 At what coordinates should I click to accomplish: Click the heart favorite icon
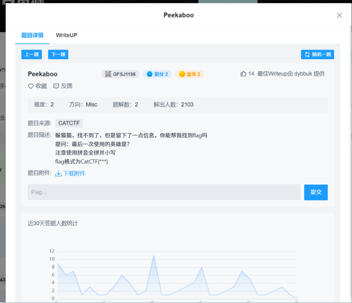click(x=31, y=86)
